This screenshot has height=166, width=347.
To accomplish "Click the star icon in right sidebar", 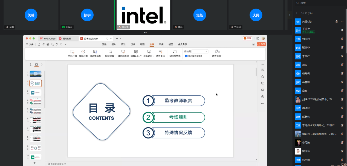I will (263, 77).
